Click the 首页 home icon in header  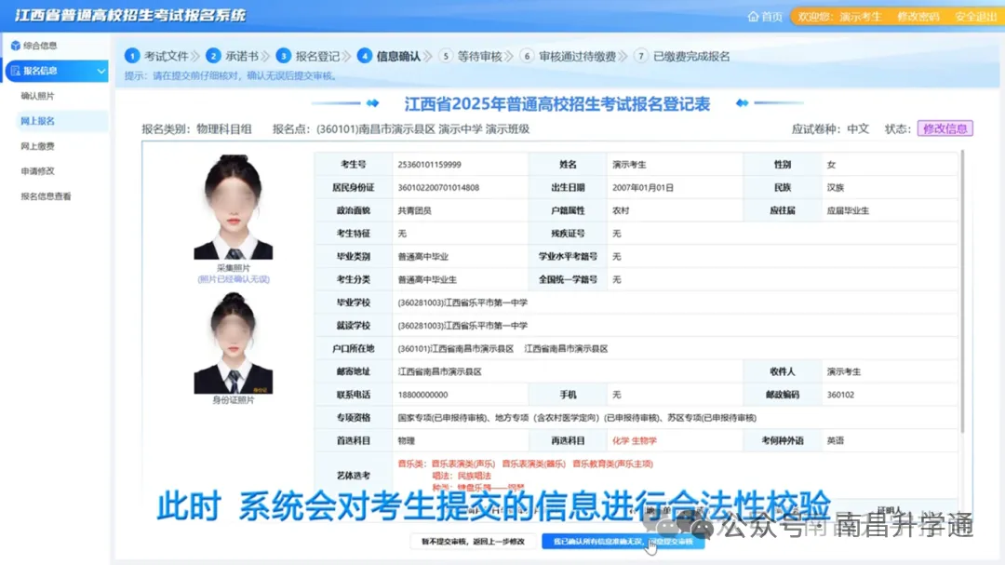(753, 17)
